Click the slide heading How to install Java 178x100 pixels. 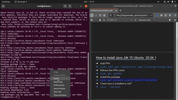point(126,58)
